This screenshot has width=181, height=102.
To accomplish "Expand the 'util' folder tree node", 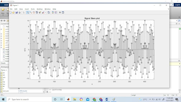I will click(1, 43).
